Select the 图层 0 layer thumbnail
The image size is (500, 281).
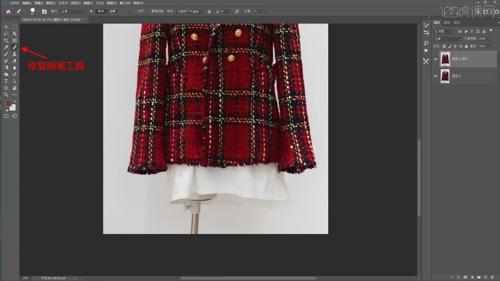[445, 76]
